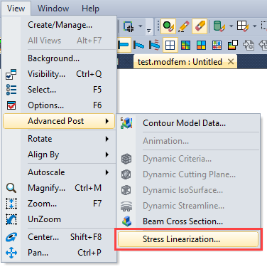Select the deformed beam style icon
The height and width of the screenshot is (267, 267).
click(138, 45)
